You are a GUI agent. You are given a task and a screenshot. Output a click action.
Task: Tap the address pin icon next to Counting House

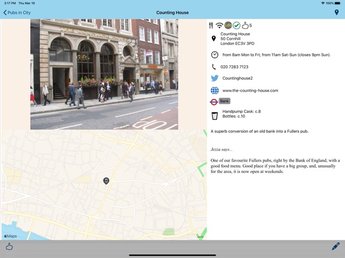214,39
